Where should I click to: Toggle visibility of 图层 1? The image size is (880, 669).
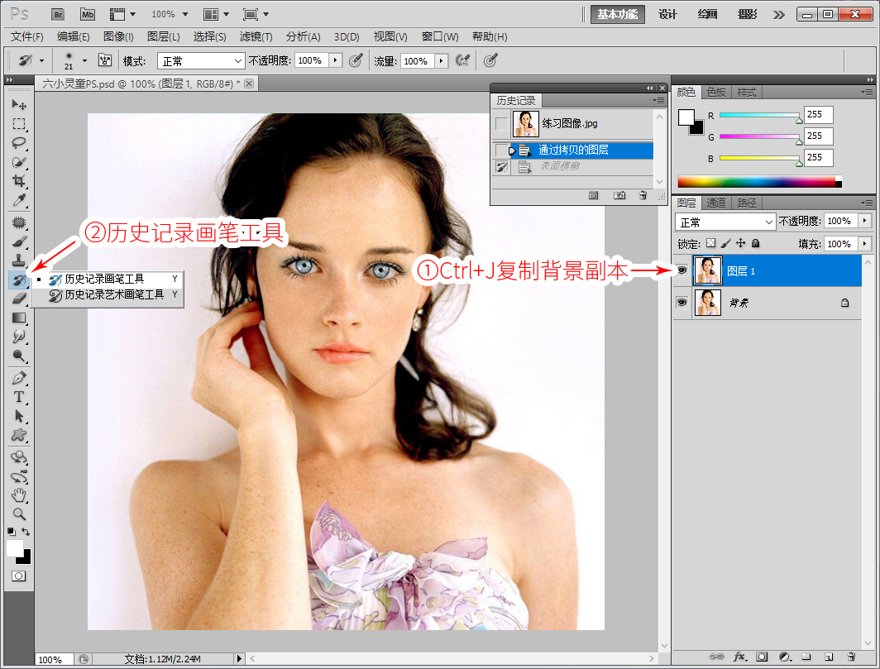click(x=682, y=270)
